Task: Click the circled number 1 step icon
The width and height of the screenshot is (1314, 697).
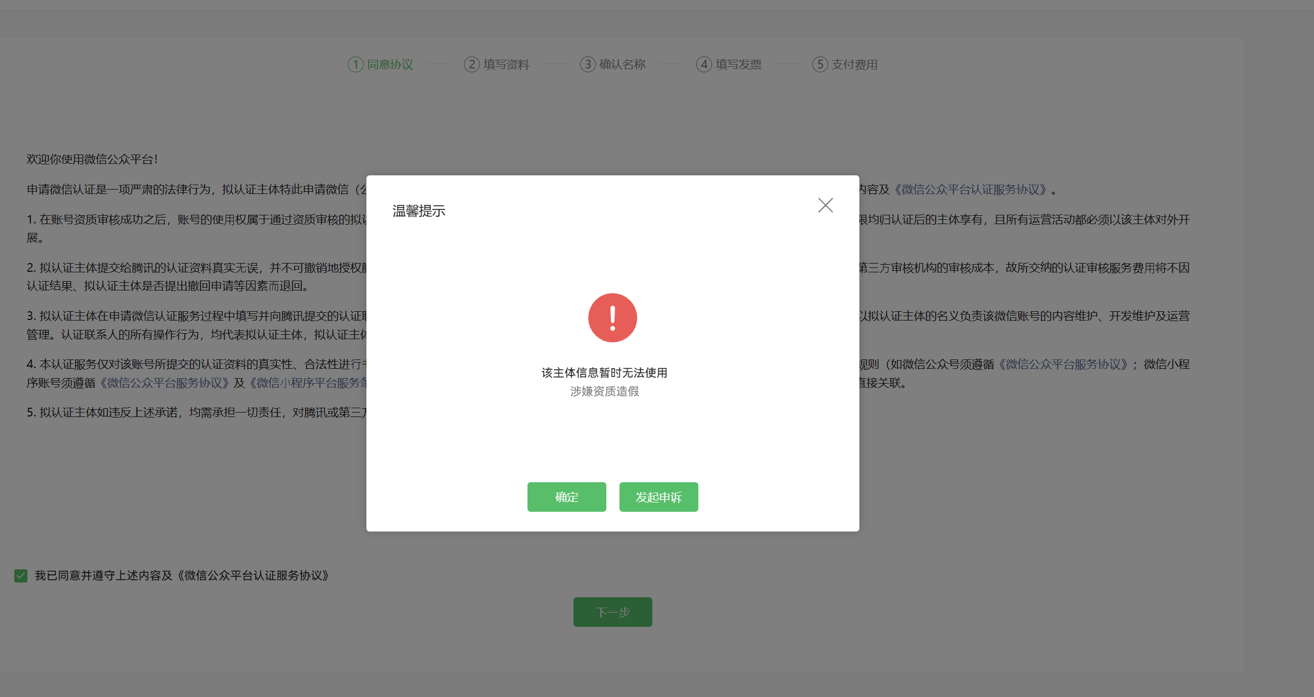Action: (355, 65)
